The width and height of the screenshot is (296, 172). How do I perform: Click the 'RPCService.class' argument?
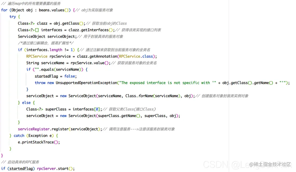coord(136,56)
